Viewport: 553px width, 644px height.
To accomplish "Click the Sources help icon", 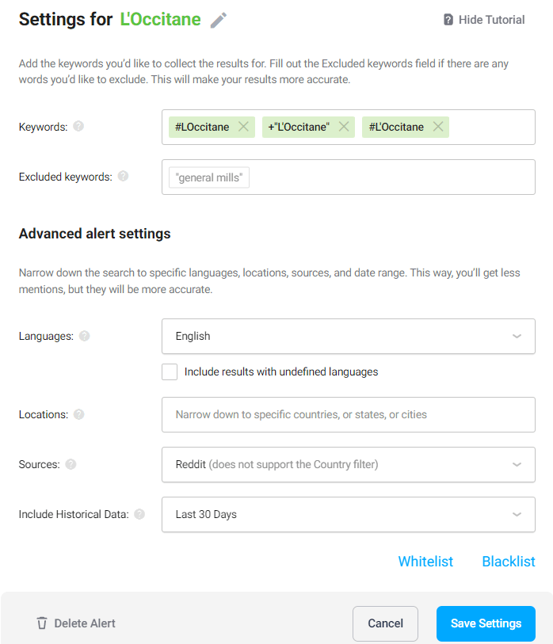I will click(x=71, y=464).
